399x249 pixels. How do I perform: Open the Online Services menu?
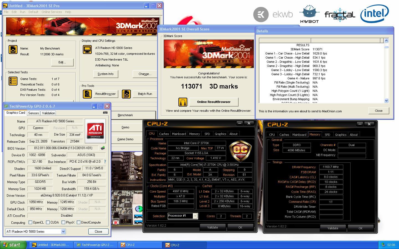[x=52, y=12]
